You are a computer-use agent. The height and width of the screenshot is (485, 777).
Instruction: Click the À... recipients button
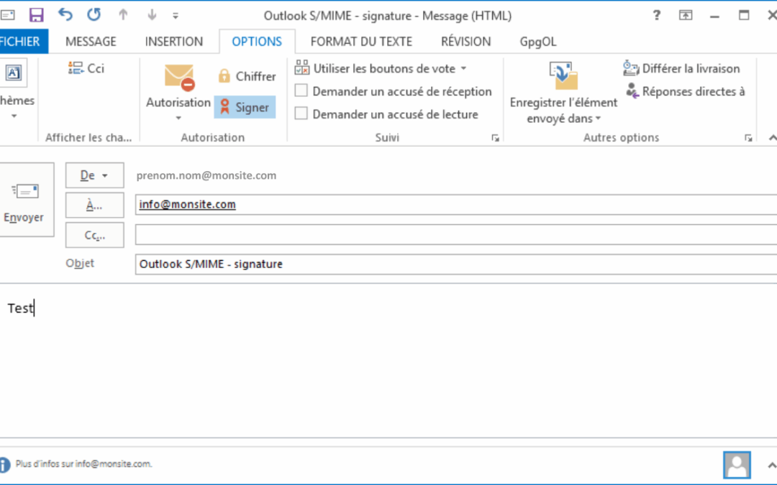pos(95,205)
